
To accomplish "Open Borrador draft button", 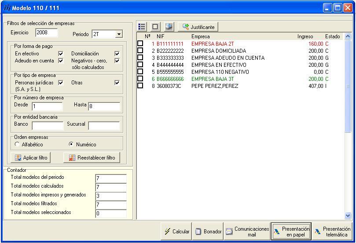I will click(208, 231).
